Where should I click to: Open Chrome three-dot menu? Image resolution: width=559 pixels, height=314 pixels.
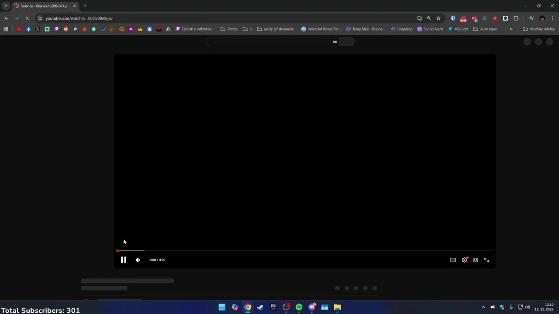[x=553, y=18]
